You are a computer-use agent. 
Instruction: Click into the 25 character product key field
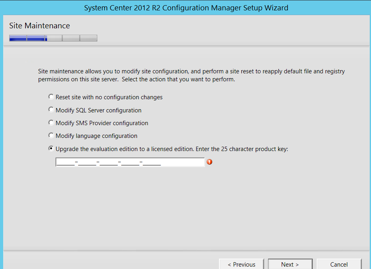[x=130, y=162]
